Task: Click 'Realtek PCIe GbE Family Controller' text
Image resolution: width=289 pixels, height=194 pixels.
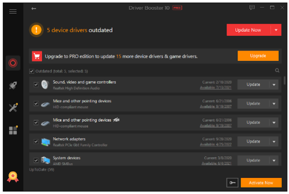Action: 80,145
